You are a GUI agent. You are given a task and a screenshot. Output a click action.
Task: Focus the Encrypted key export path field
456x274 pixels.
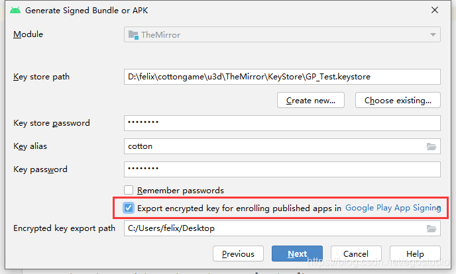(272, 228)
